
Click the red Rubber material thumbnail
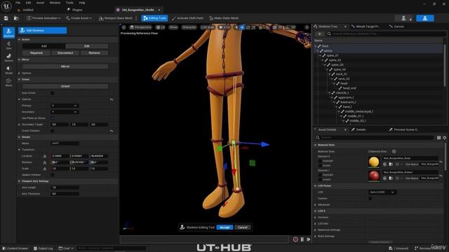tap(374, 176)
